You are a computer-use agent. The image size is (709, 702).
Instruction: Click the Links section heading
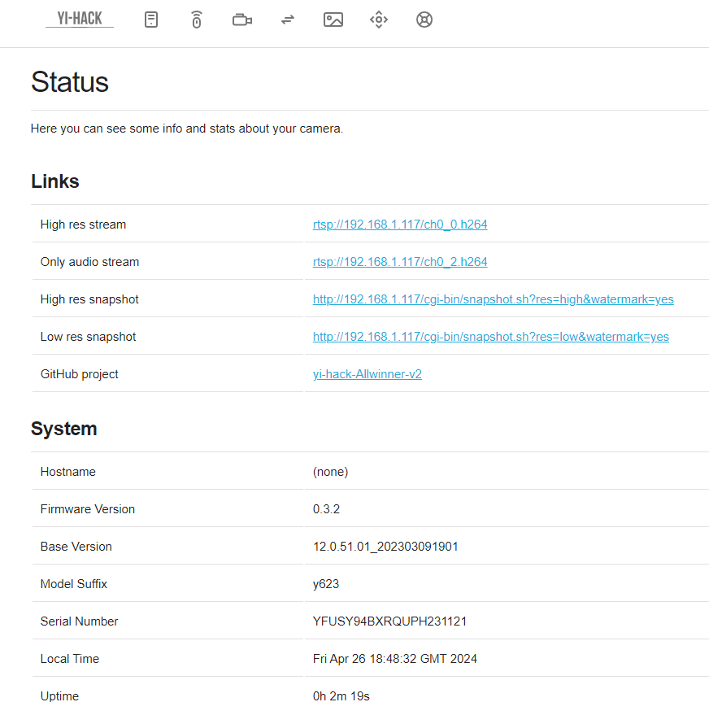[x=55, y=181]
